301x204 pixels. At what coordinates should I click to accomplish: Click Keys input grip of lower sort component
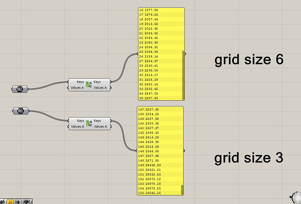click(x=68, y=121)
